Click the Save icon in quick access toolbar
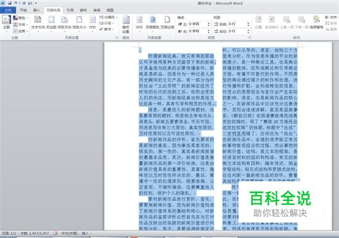The width and height of the screenshot is (339, 238). 9,3
